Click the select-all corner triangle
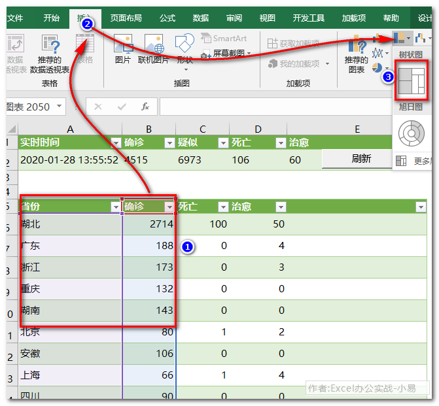 [x=12, y=129]
